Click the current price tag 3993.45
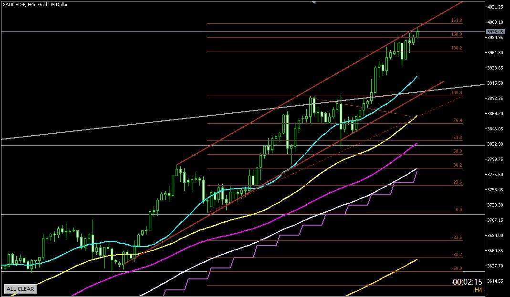Viewport: 510px width, 297px height. (495, 32)
